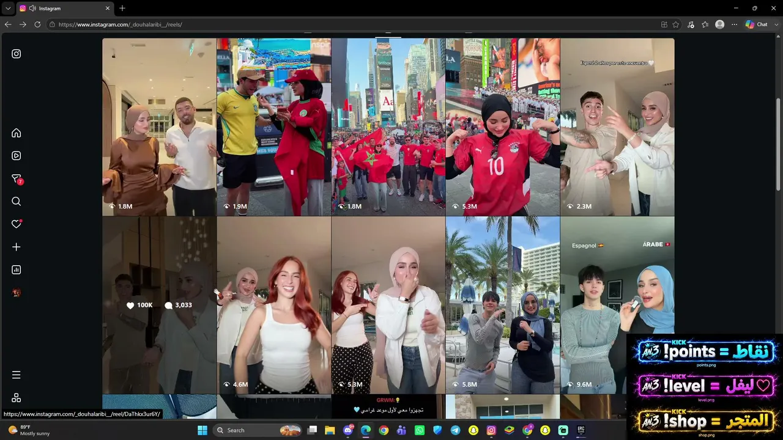Open BlueStacks from the taskbar
The width and height of the screenshot is (783, 440).
[509, 430]
